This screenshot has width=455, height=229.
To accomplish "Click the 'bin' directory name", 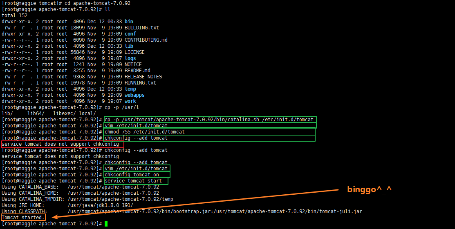I will pos(129,22).
